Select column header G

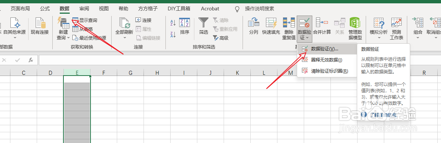pyautogui.click(x=131, y=73)
